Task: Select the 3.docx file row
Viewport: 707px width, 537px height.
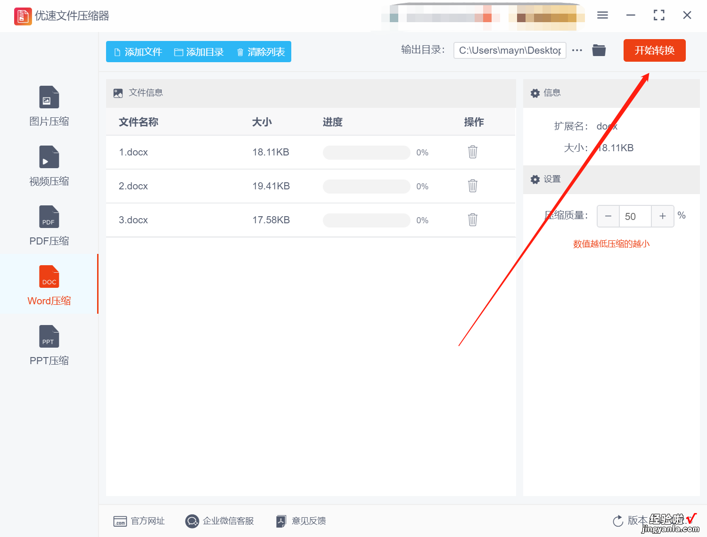Action: coord(311,220)
